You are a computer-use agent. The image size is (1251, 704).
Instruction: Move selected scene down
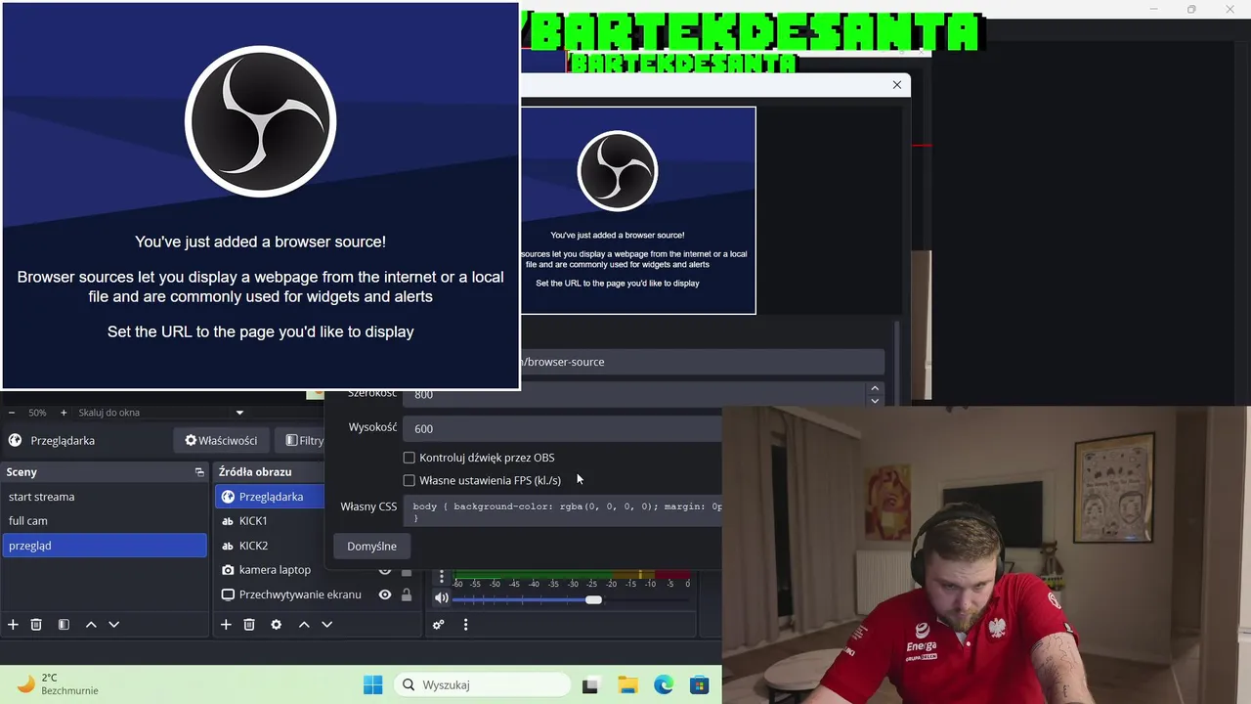[x=114, y=624]
